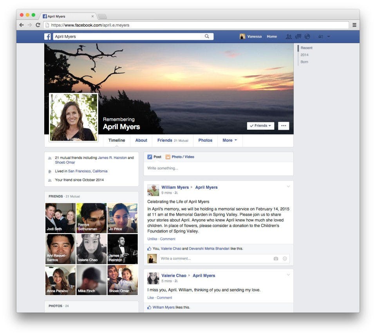Open friend requests in the top bar
Viewport: 376px width, 336px height.
click(289, 36)
